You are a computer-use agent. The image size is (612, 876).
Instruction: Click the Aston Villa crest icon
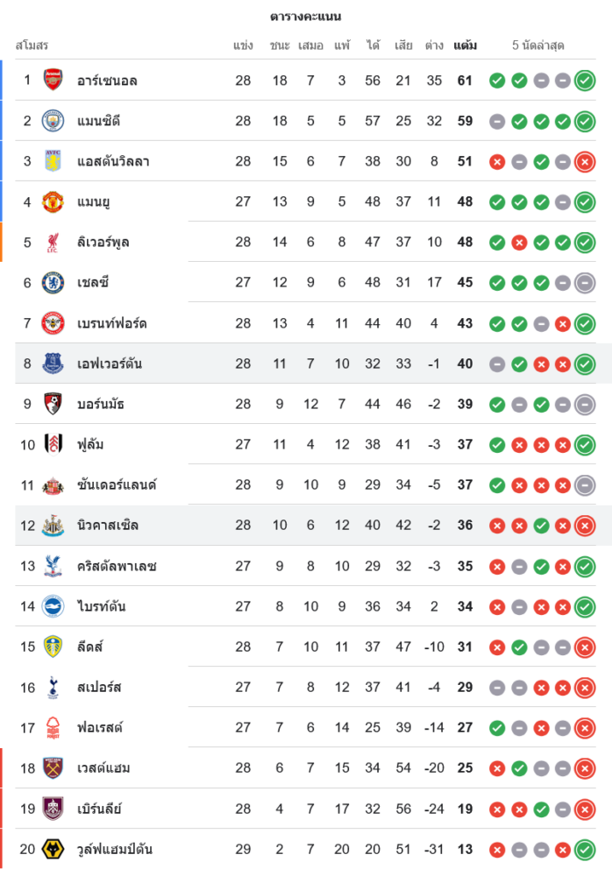tap(53, 161)
